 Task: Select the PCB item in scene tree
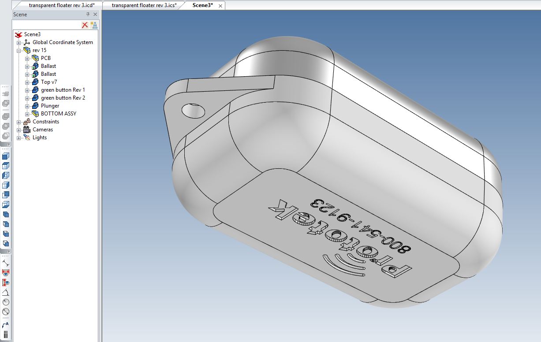pos(46,58)
